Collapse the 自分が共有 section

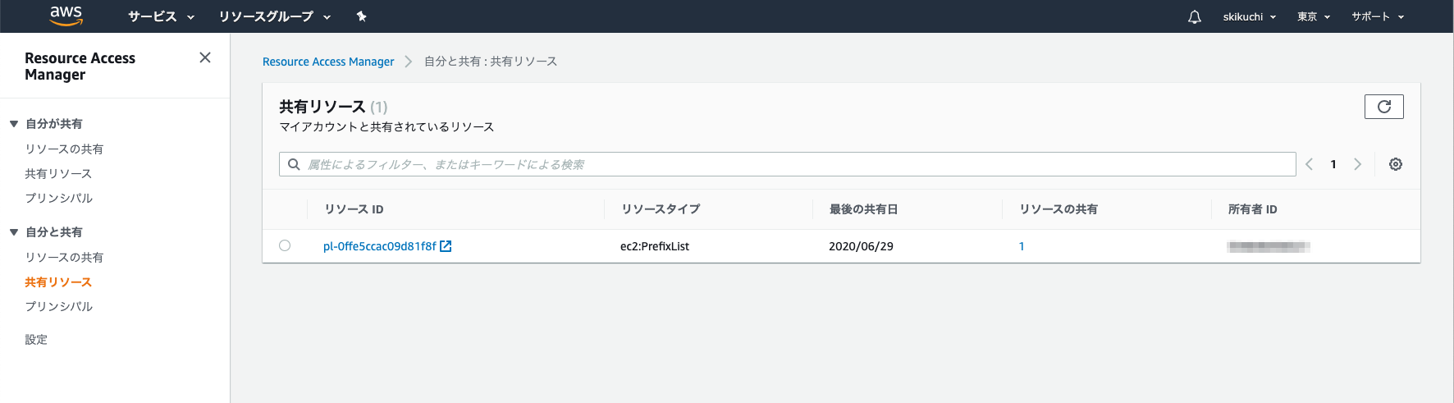pyautogui.click(x=14, y=124)
